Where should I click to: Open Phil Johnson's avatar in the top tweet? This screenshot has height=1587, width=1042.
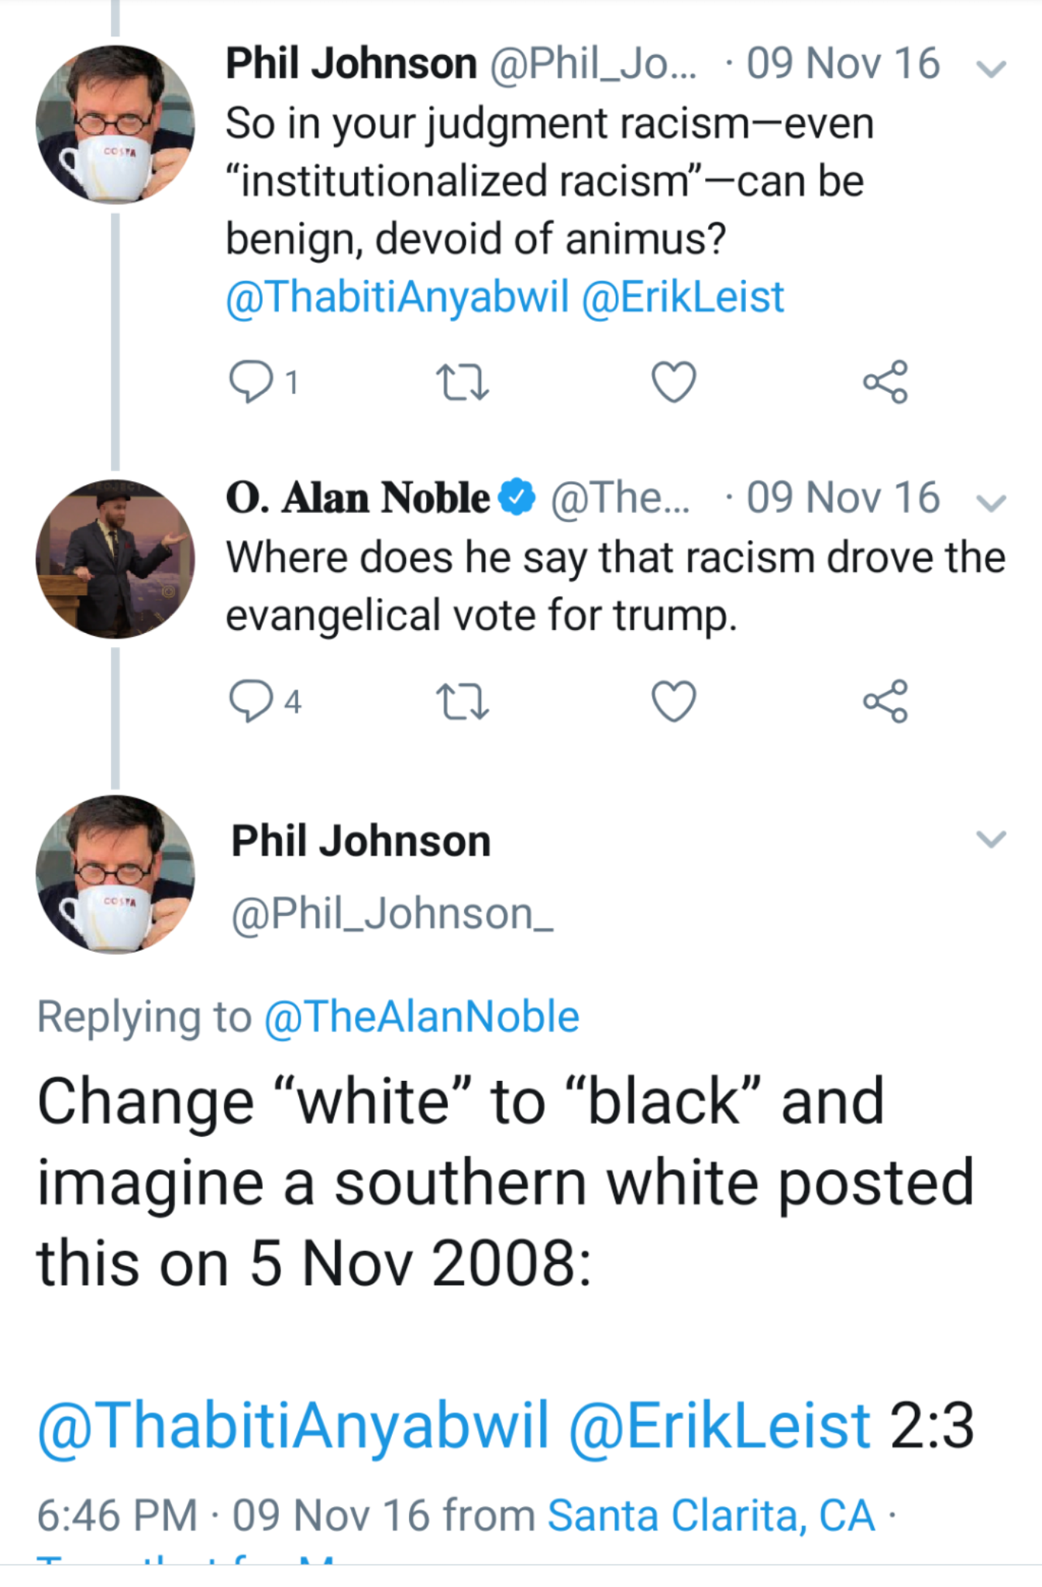tap(115, 125)
